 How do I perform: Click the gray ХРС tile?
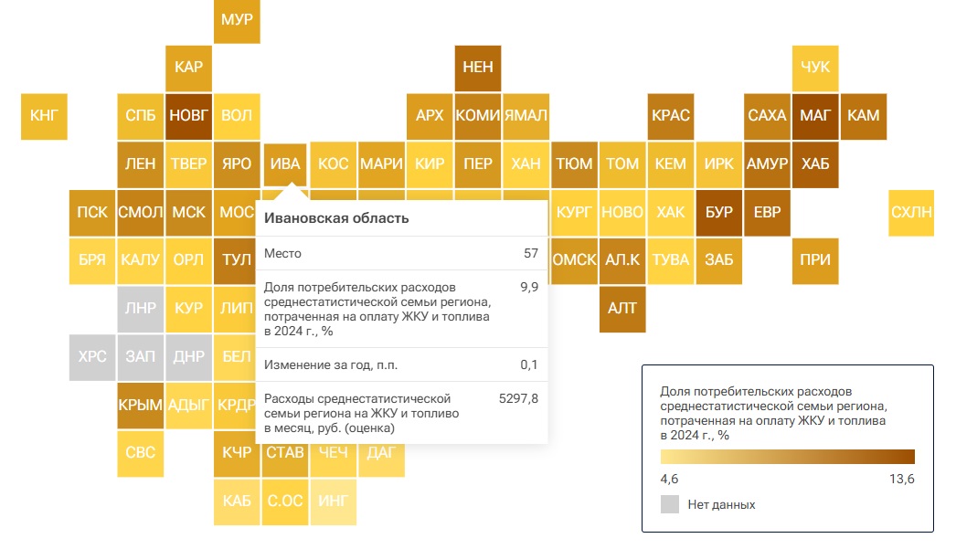pos(92,356)
